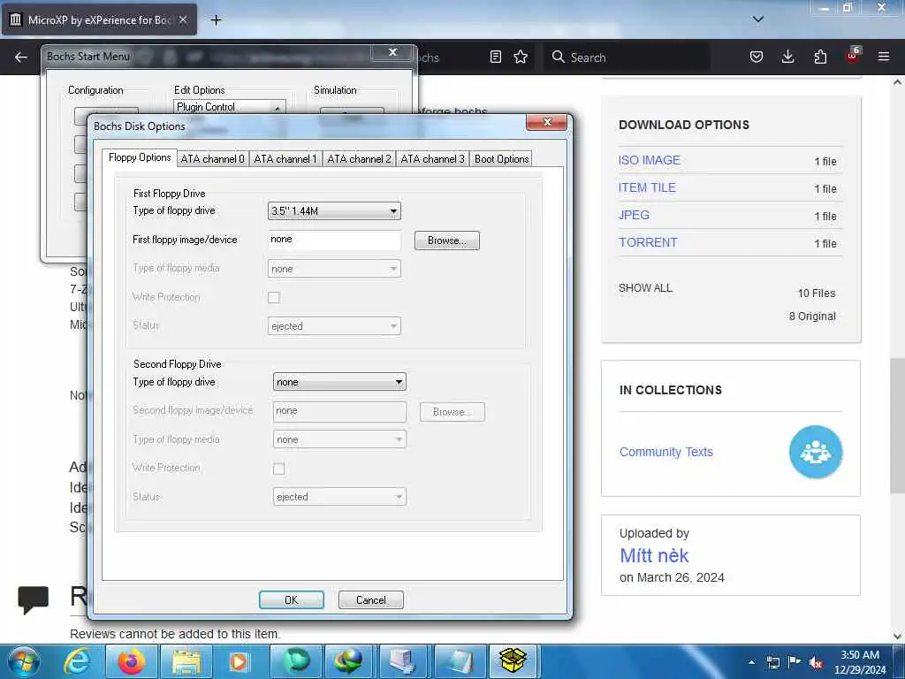Click Plugin Control list scroll arrow in Bochs Start Menu
The width and height of the screenshot is (905, 679).
(278, 108)
